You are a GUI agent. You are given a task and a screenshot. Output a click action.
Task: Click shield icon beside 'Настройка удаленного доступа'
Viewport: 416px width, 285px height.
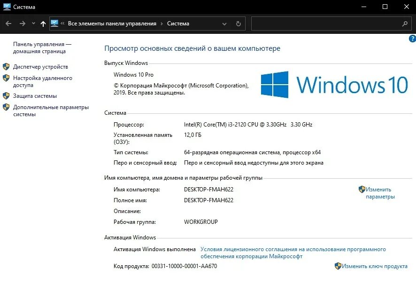coord(6,78)
